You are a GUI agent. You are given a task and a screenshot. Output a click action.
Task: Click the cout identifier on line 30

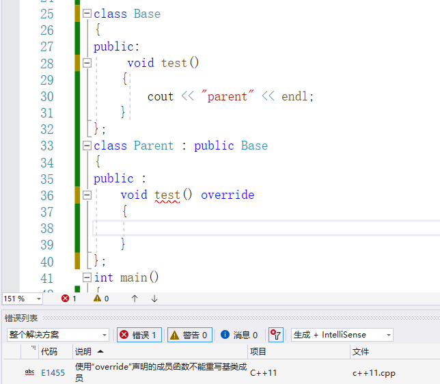161,96
